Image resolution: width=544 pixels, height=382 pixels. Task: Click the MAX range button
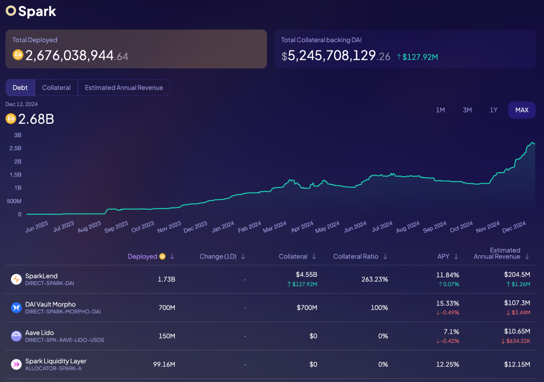[x=522, y=110]
